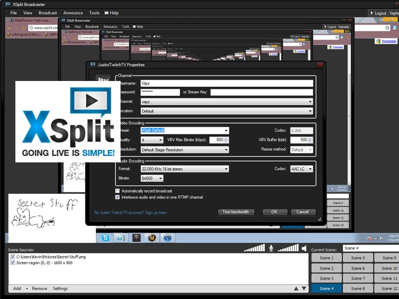Open the File menu
The width and height of the screenshot is (399, 299).
click(13, 13)
